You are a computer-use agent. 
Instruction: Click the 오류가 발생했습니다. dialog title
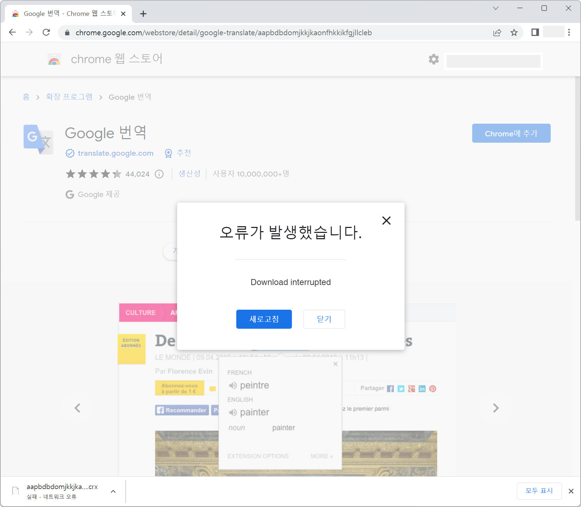point(290,233)
